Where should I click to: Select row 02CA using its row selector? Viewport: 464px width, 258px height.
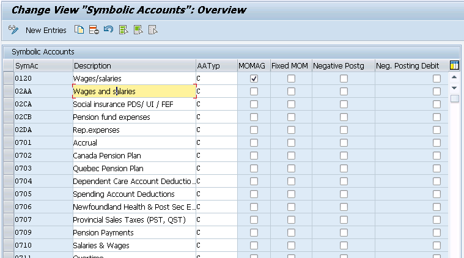tap(9, 104)
